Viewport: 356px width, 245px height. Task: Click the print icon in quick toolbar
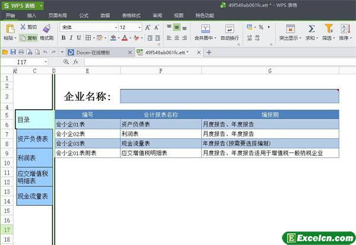21,52
